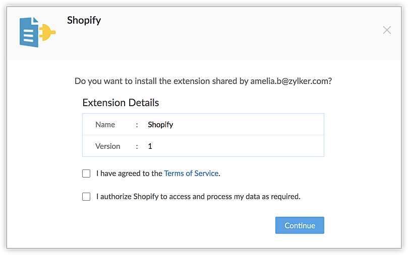Check the Terms of Service agreement box
Image resolution: width=408 pixels, height=255 pixels.
pos(86,174)
